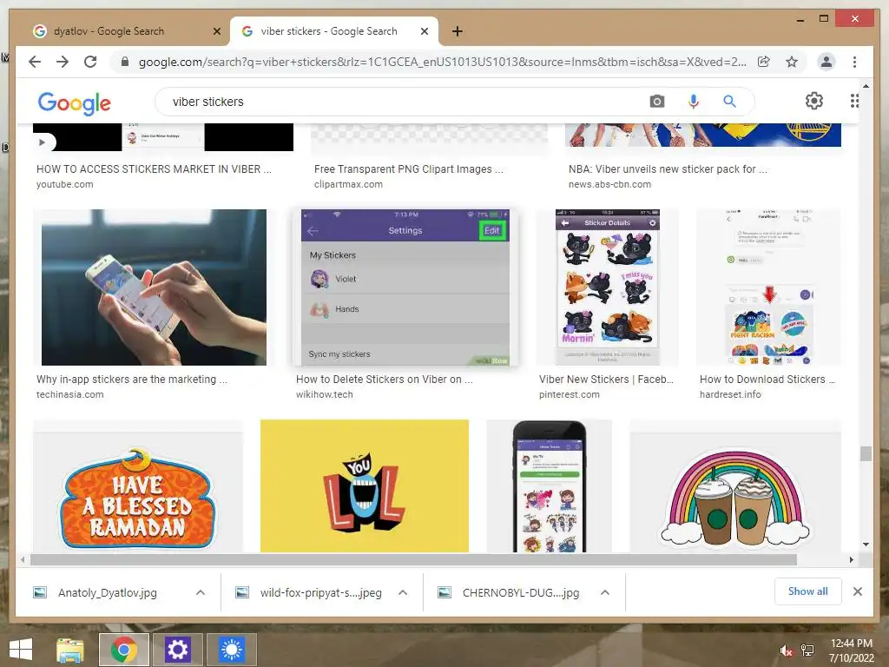Open the 'Have a Blessed Ramadan' sticker
Image resolution: width=889 pixels, height=667 pixels.
138,486
